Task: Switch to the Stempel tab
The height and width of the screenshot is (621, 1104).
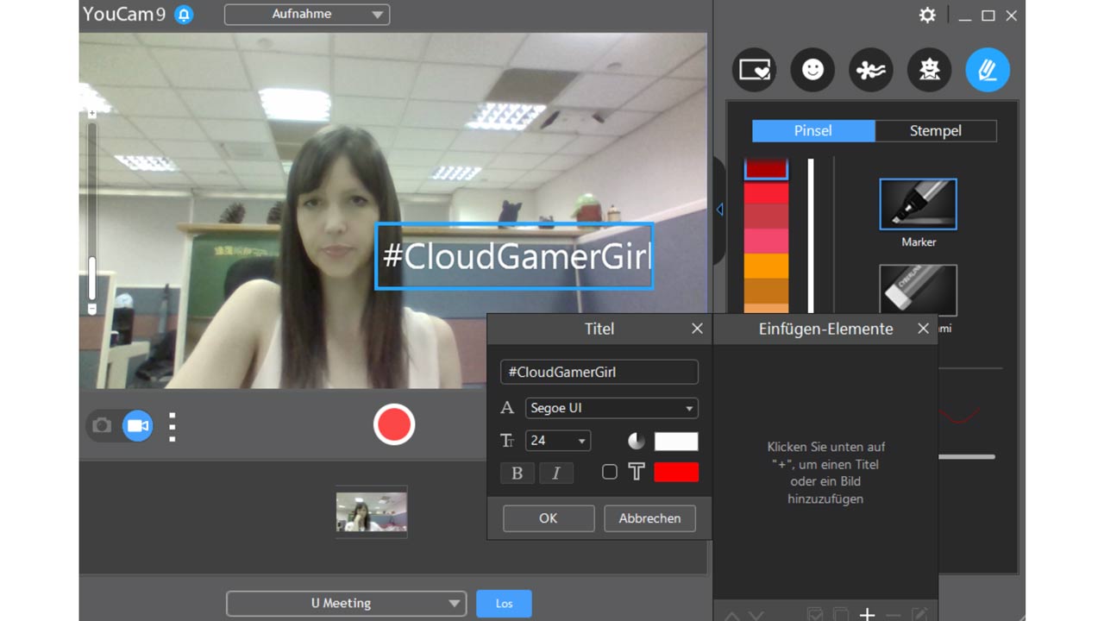Action: point(935,131)
